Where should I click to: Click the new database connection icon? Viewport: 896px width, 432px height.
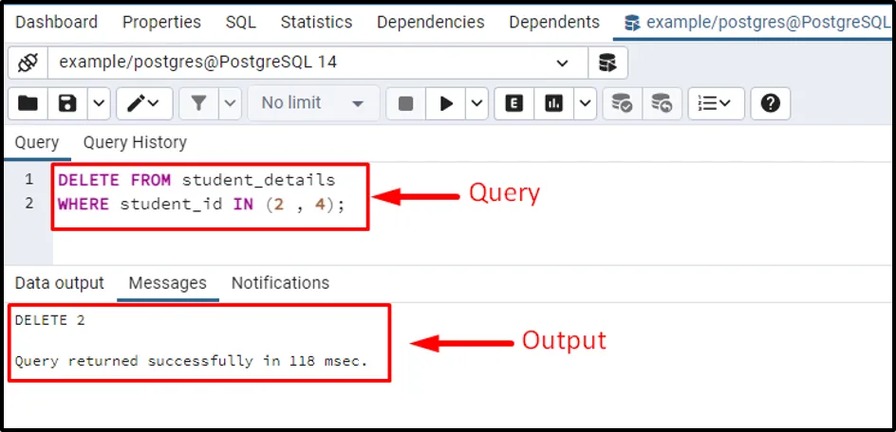coord(607,63)
